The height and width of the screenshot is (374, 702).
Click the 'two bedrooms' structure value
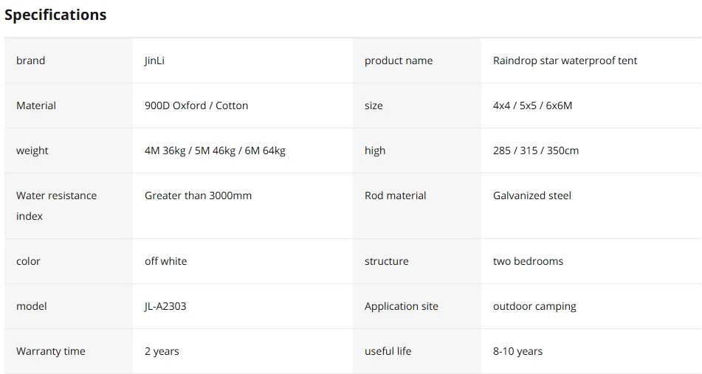click(x=528, y=261)
